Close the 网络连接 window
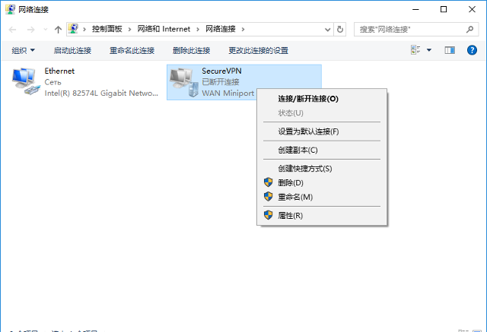The height and width of the screenshot is (332, 487). coord(472,9)
